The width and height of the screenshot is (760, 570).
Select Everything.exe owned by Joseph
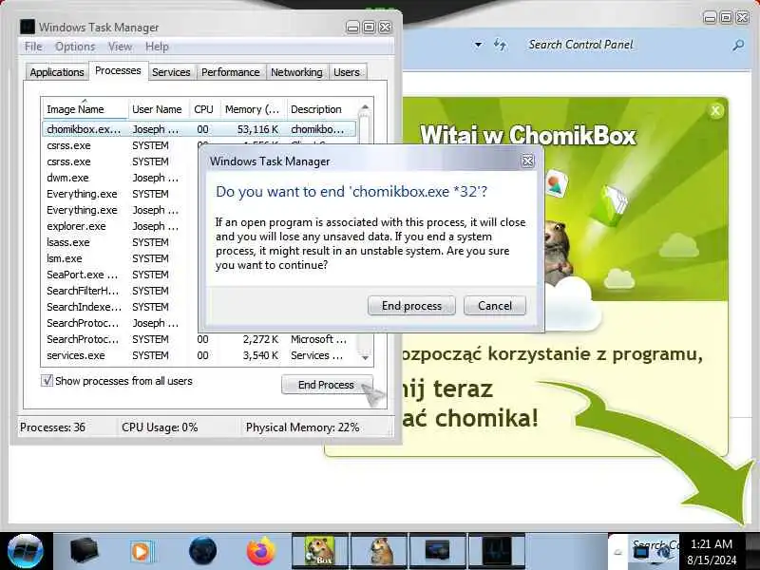(x=82, y=210)
